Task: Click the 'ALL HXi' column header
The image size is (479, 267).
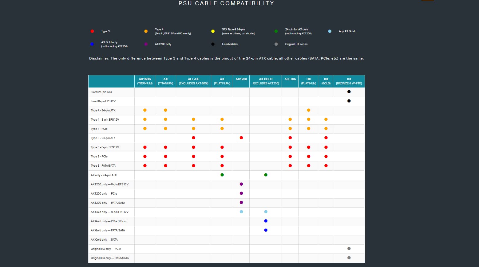Action: click(x=290, y=81)
